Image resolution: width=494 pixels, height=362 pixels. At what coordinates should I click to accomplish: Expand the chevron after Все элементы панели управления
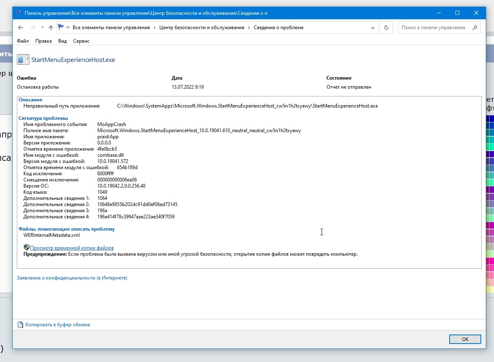[x=154, y=27]
